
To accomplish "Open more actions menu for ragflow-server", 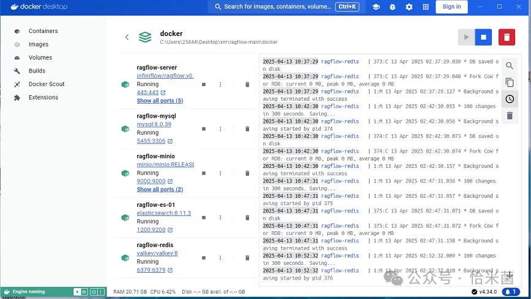I will tap(220, 84).
